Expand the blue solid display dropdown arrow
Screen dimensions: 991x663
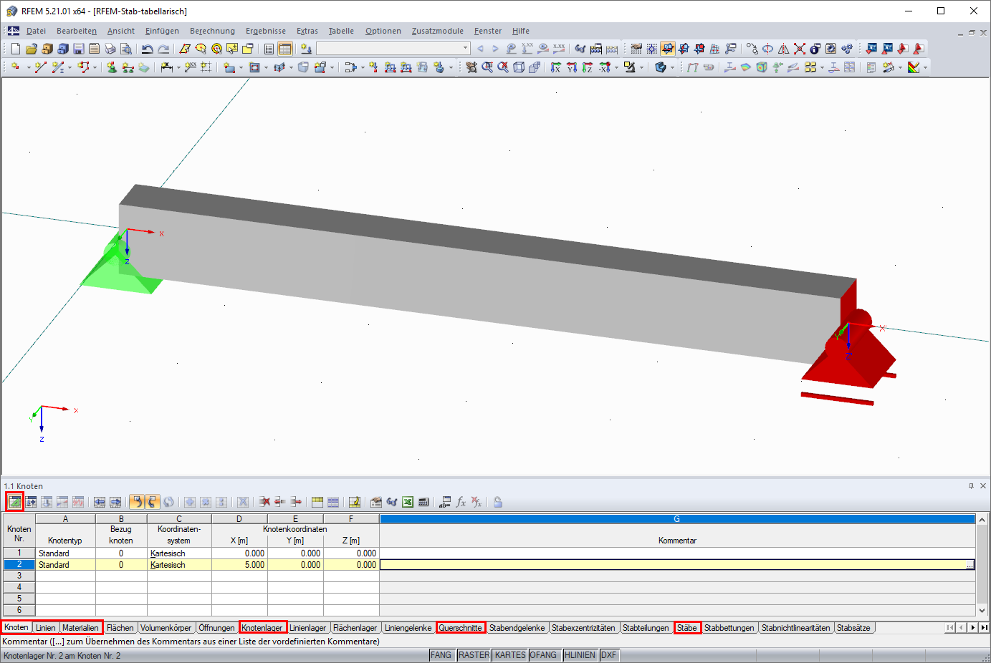[x=672, y=67]
